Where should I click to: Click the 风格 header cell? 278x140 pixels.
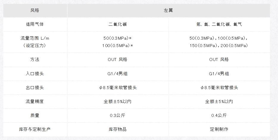(35, 10)
